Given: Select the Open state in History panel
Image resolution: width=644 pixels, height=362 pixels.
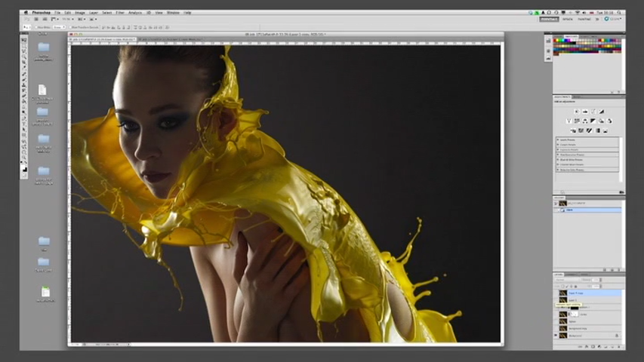Looking at the screenshot, I should (588, 210).
